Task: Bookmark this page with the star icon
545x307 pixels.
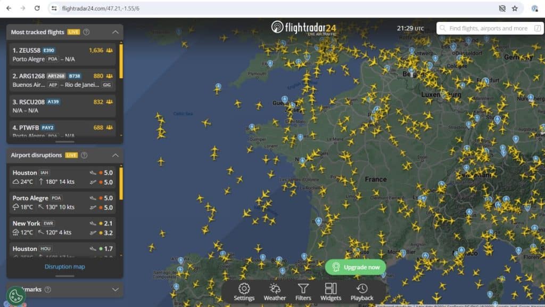Action: pos(515,9)
